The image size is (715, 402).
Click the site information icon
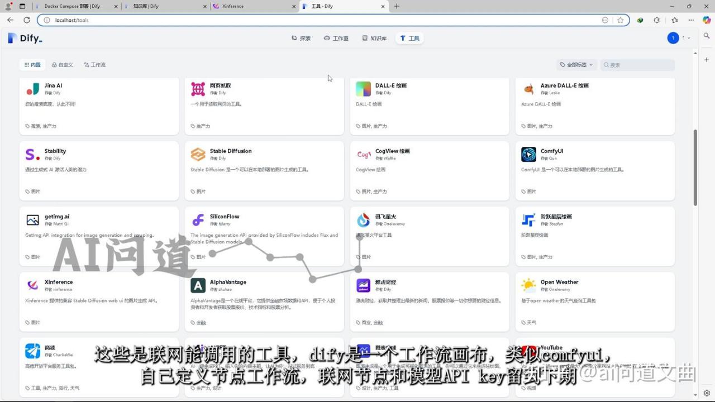pos(47,20)
